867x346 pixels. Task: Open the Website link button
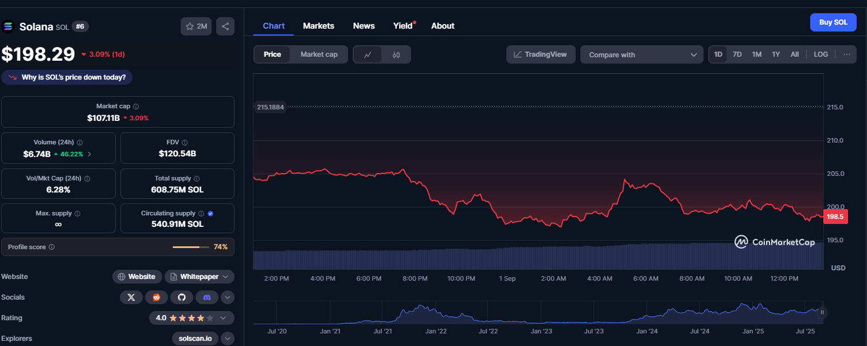tap(137, 277)
